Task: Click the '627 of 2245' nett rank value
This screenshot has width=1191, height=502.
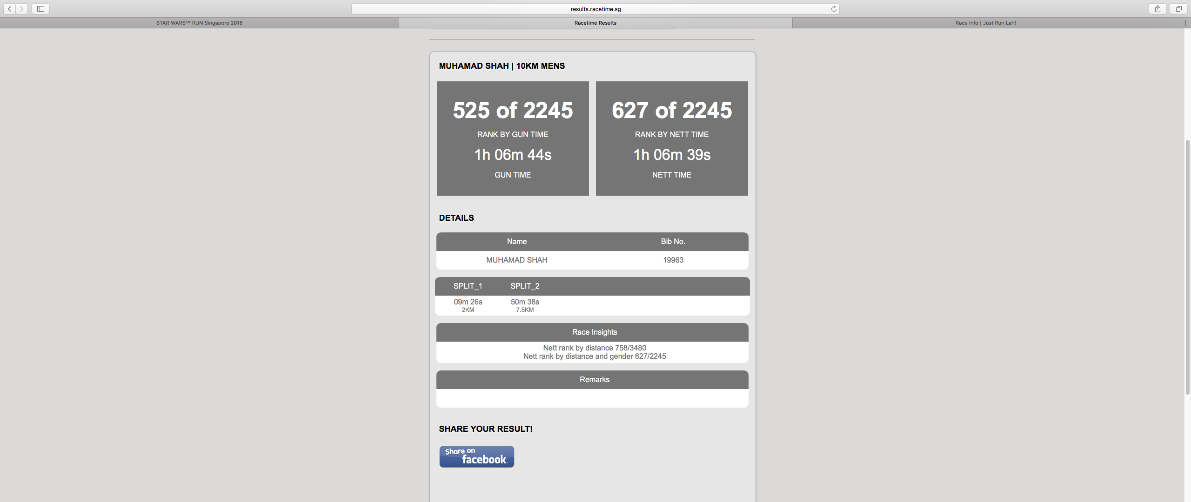Action: tap(672, 110)
